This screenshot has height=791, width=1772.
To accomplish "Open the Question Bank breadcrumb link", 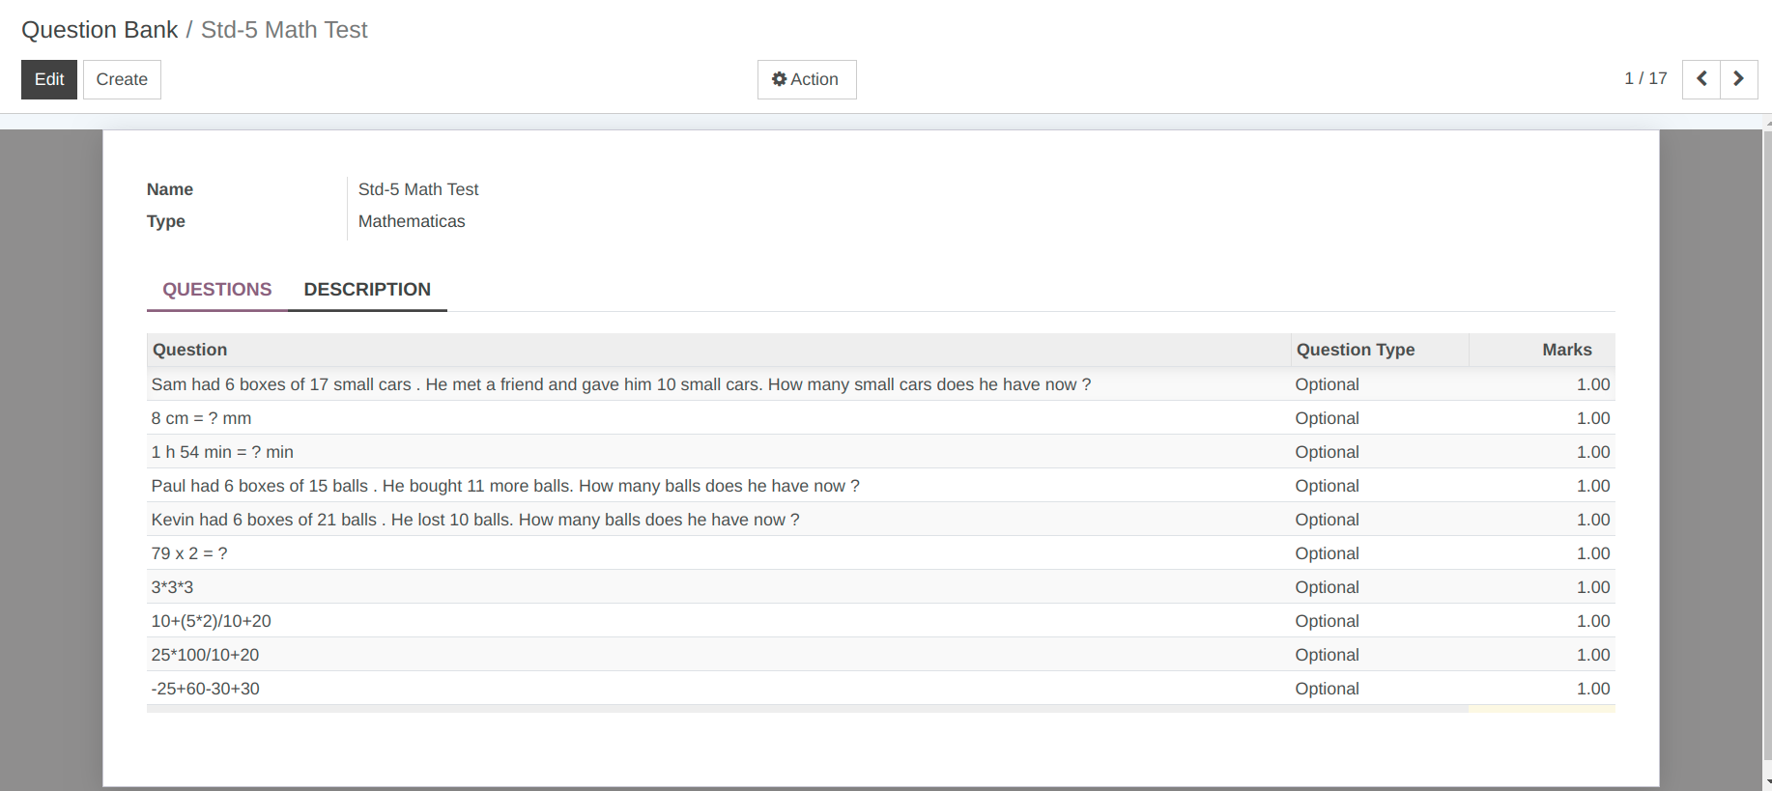I will pyautogui.click(x=100, y=30).
